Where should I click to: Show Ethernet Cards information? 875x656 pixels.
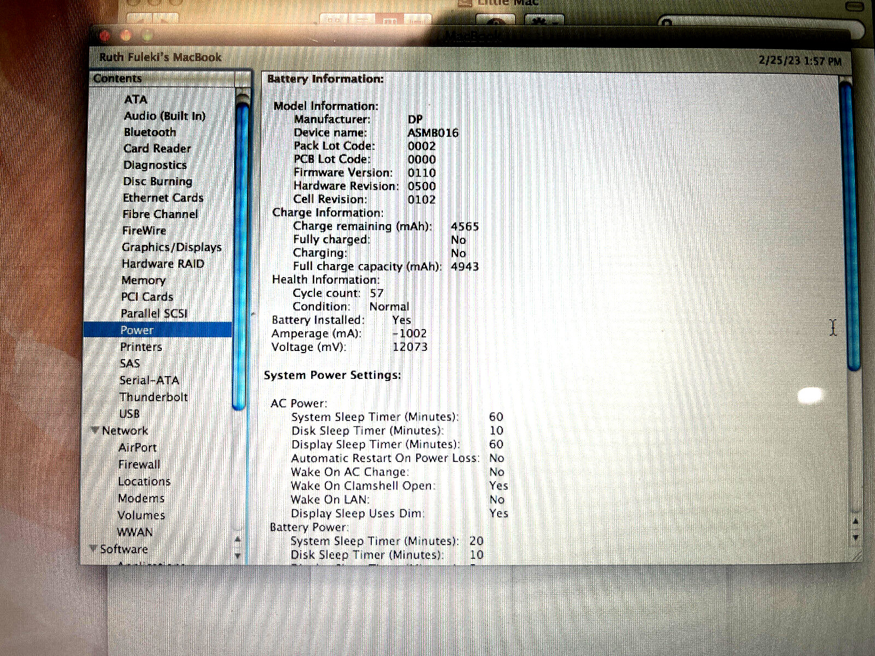pos(163,198)
